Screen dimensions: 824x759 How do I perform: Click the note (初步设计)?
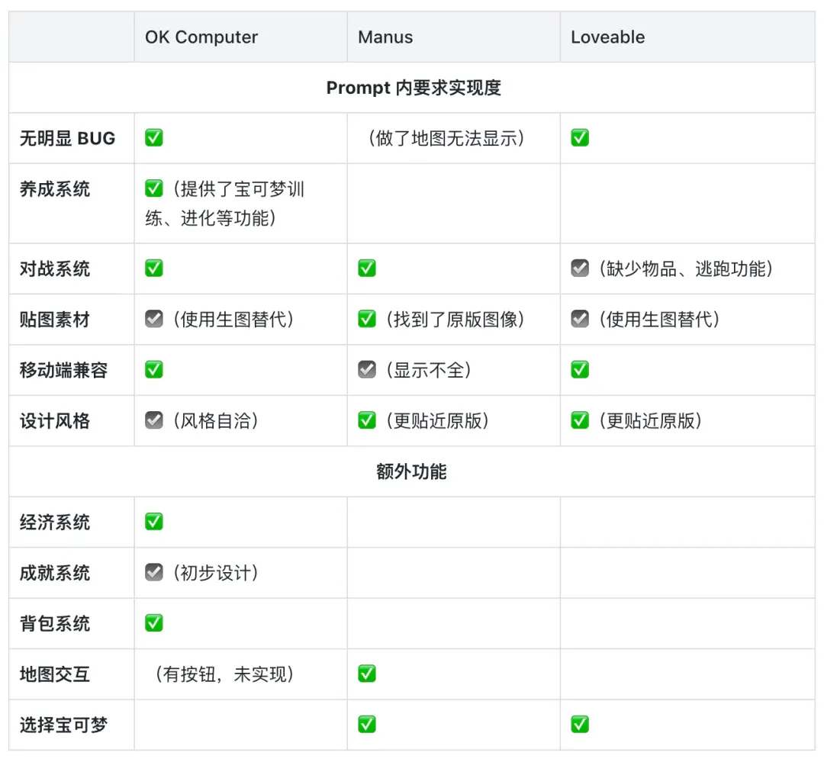215,573
